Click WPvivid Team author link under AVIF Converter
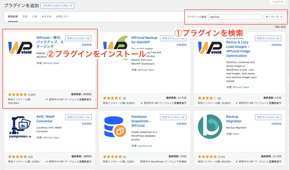The width and height of the screenshot is (290, 170). [51, 138]
